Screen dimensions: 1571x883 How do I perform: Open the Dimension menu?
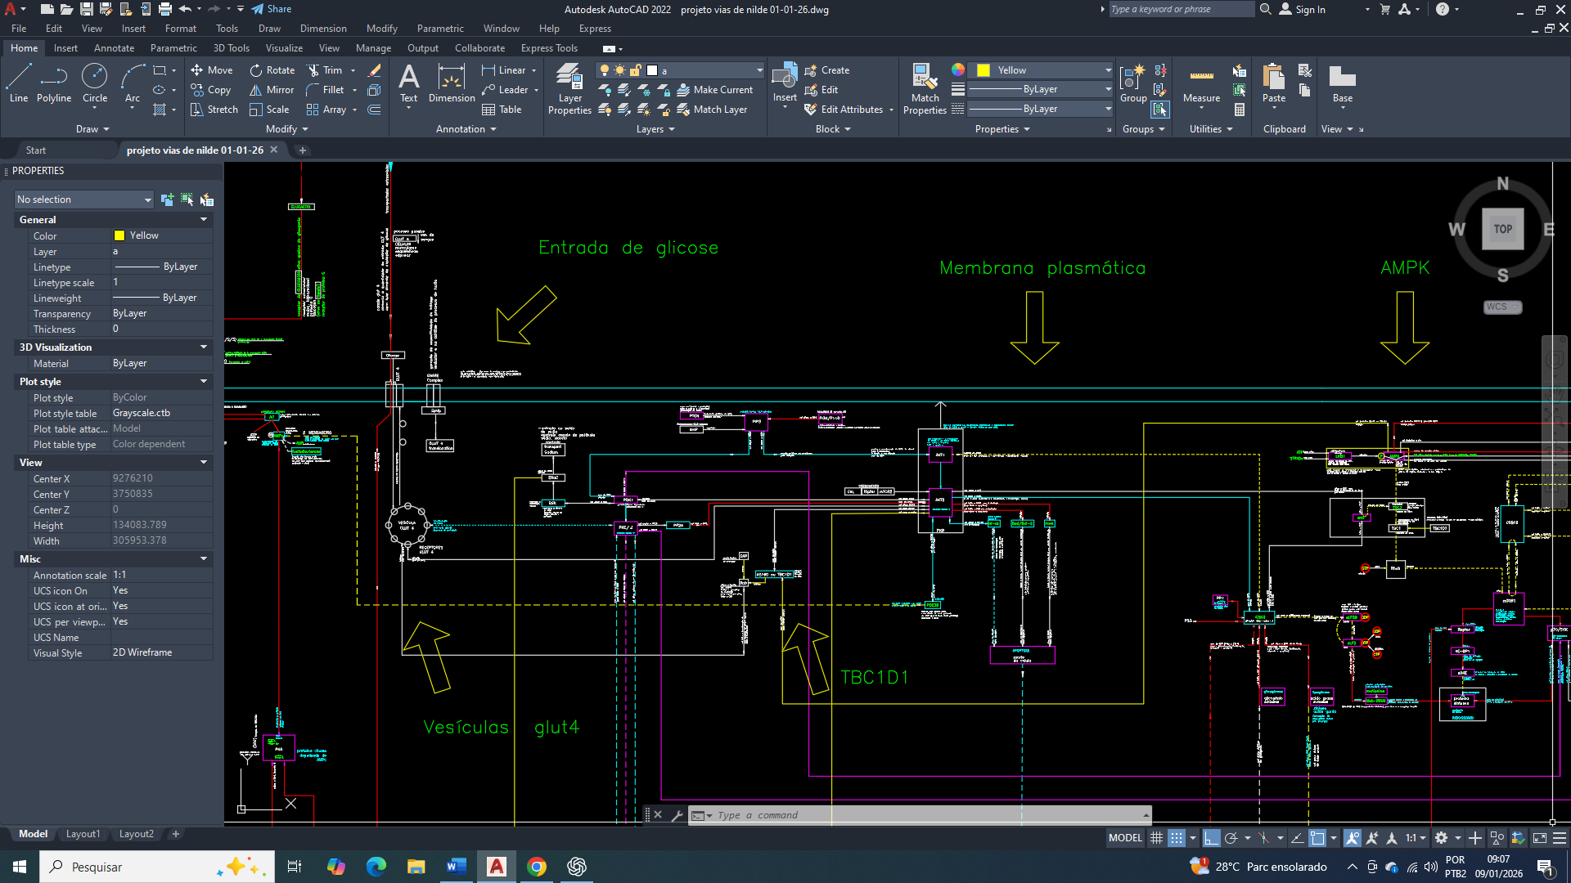coord(323,29)
